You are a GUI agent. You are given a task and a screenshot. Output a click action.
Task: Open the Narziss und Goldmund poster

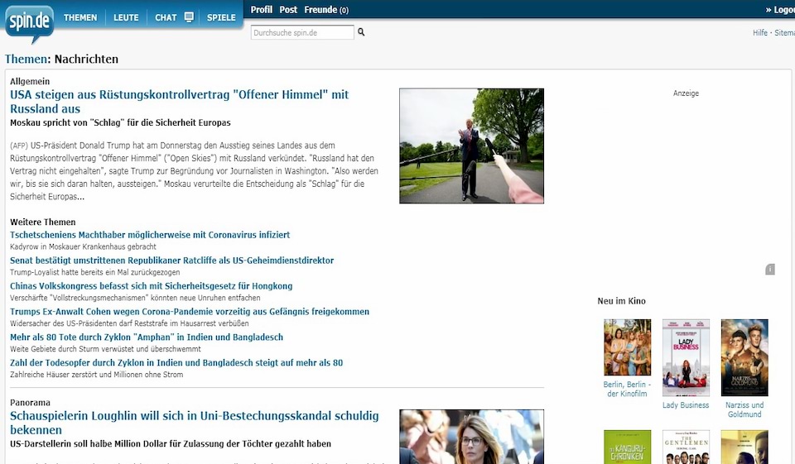click(x=744, y=357)
